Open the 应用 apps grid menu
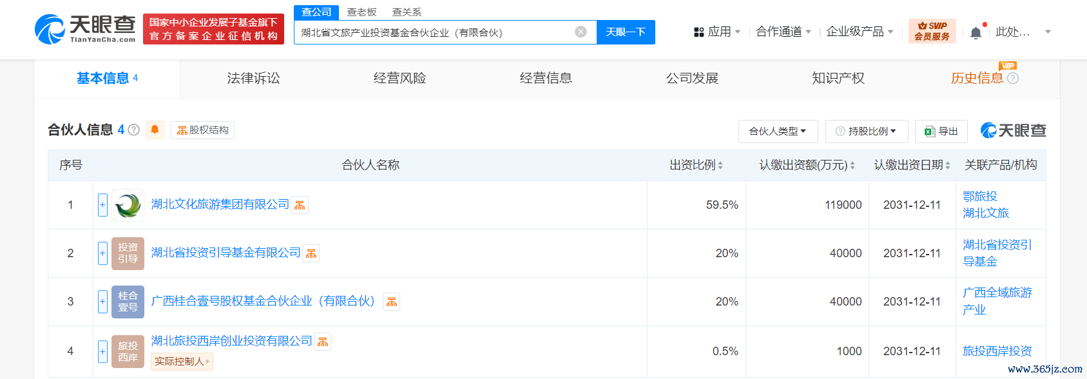 717,32
